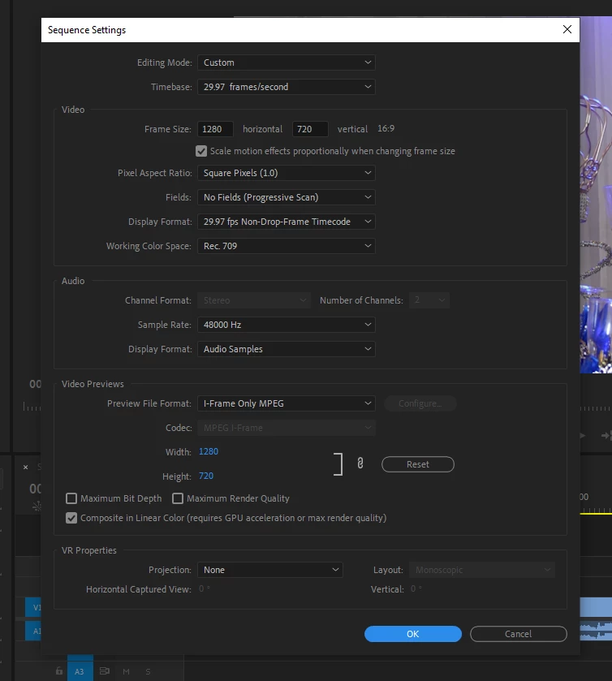
Task: Click the Audio section label
Action: pos(73,281)
